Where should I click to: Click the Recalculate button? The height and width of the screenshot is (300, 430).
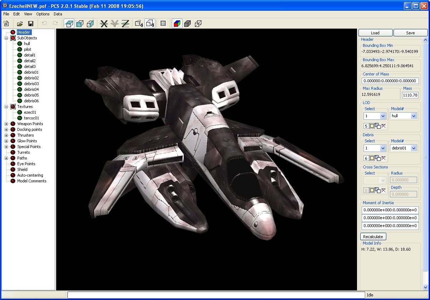click(373, 237)
